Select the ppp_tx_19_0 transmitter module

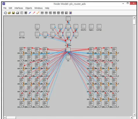coord(114,49)
